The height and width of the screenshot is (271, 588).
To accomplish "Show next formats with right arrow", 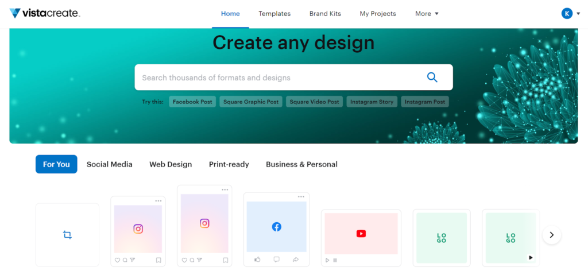I will [x=552, y=235].
